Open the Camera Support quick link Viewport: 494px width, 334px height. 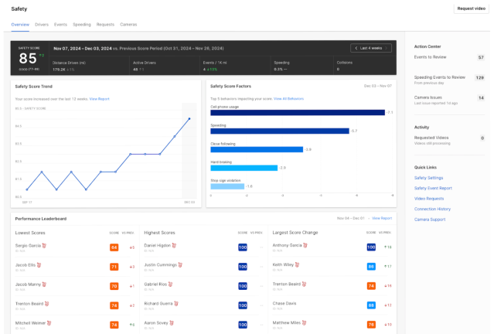(429, 219)
